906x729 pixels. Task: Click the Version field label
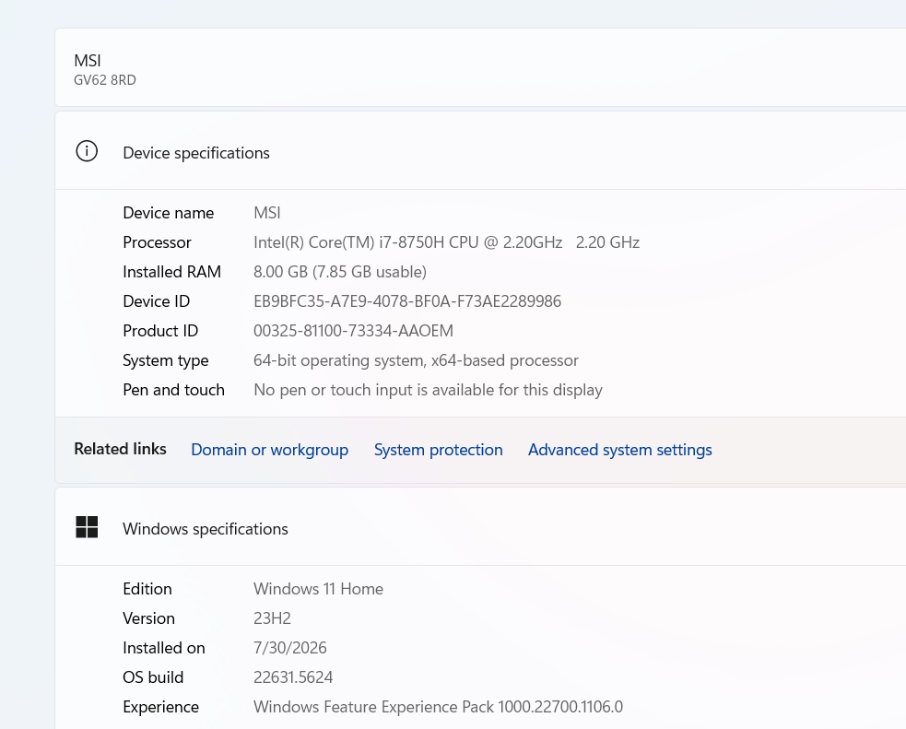coord(149,618)
